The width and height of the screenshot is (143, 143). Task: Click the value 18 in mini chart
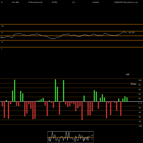pyautogui.click(x=92, y=136)
